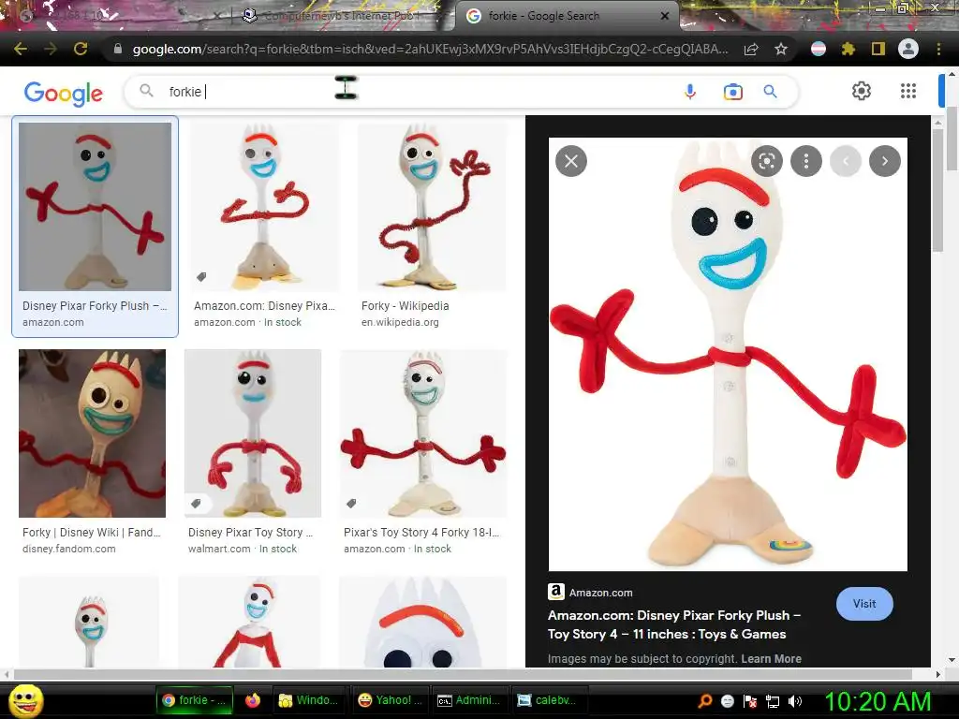Click the volume speaker tray icon
Viewport: 959px width, 719px height.
click(x=794, y=701)
